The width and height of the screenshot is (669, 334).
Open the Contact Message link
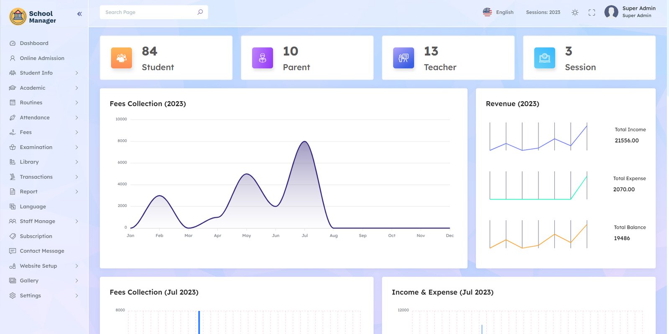[42, 251]
